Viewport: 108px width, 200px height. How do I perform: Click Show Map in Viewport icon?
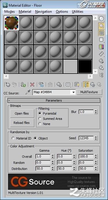coord(77,85)
